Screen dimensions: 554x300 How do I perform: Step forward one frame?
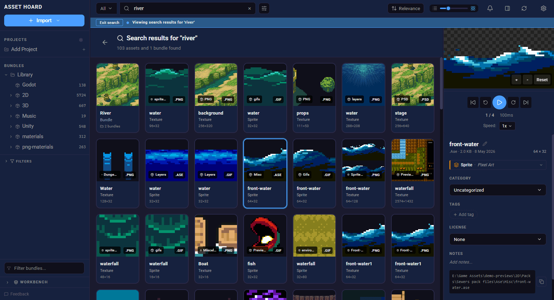(513, 102)
